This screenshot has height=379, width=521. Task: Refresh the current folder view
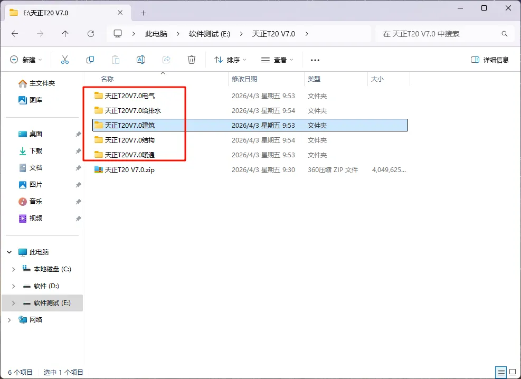(91, 34)
